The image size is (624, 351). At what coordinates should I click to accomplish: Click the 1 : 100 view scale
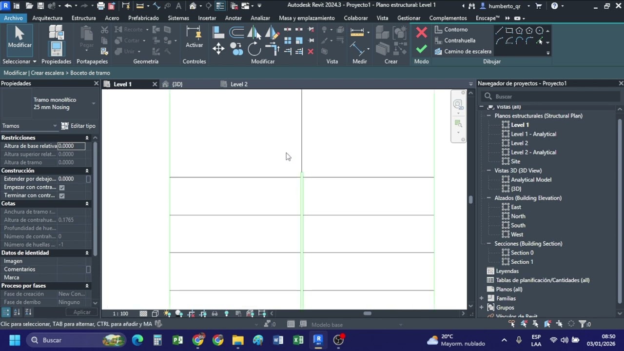120,313
